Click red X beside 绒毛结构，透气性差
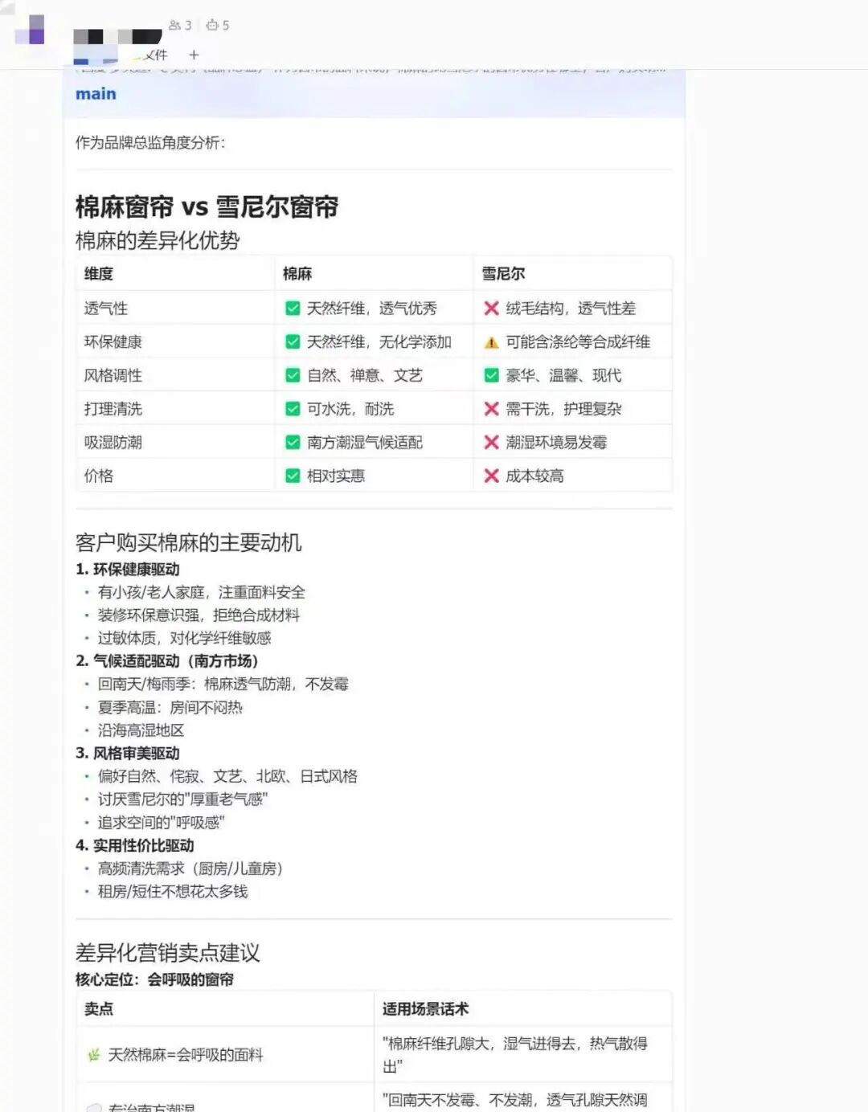The width and height of the screenshot is (868, 1112). point(491,309)
